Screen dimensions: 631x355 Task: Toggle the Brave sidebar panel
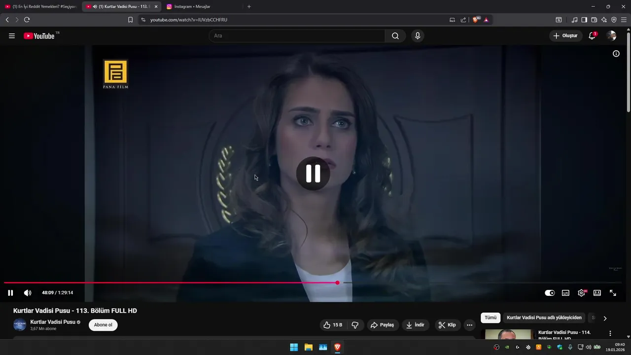(x=584, y=20)
